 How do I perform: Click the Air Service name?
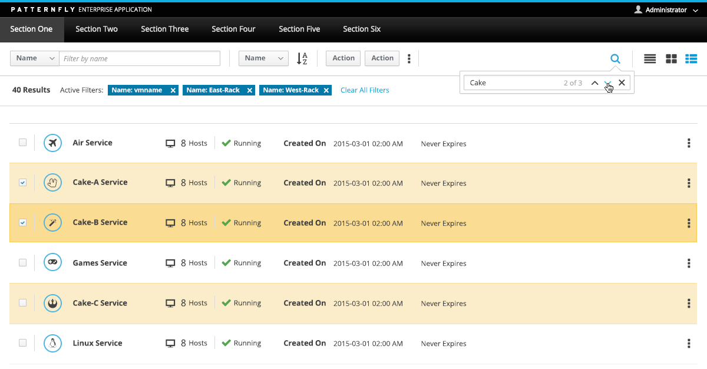coord(92,143)
